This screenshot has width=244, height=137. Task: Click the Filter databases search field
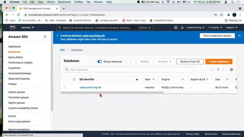[x=129, y=70]
